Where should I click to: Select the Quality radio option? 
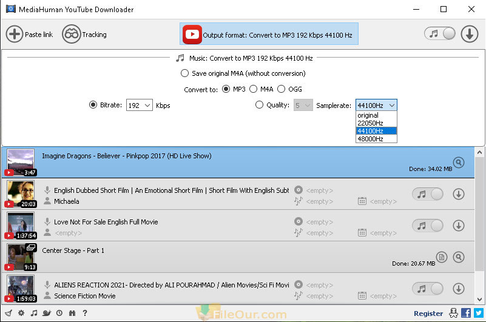tap(259, 105)
